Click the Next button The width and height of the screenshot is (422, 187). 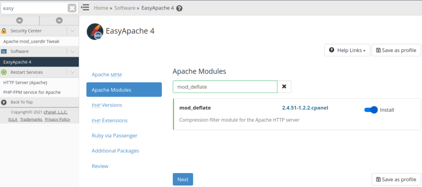183,179
